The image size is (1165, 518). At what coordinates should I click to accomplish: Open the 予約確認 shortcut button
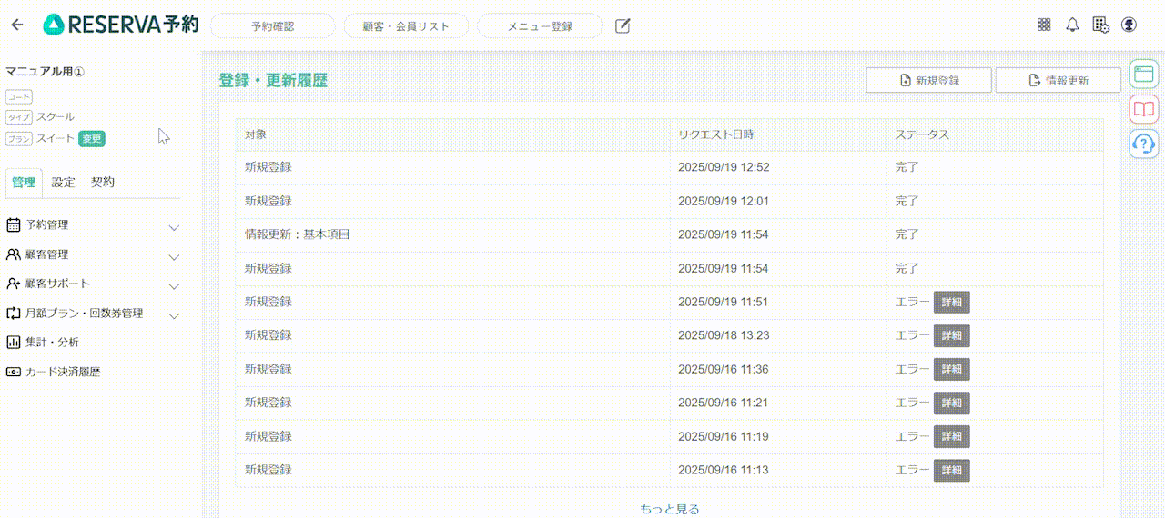pos(273,26)
